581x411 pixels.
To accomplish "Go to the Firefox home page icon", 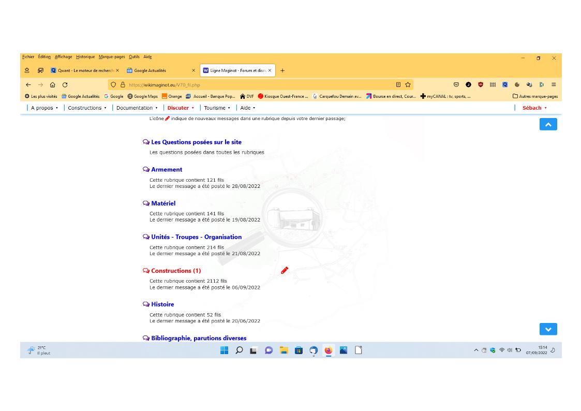I will tap(53, 85).
